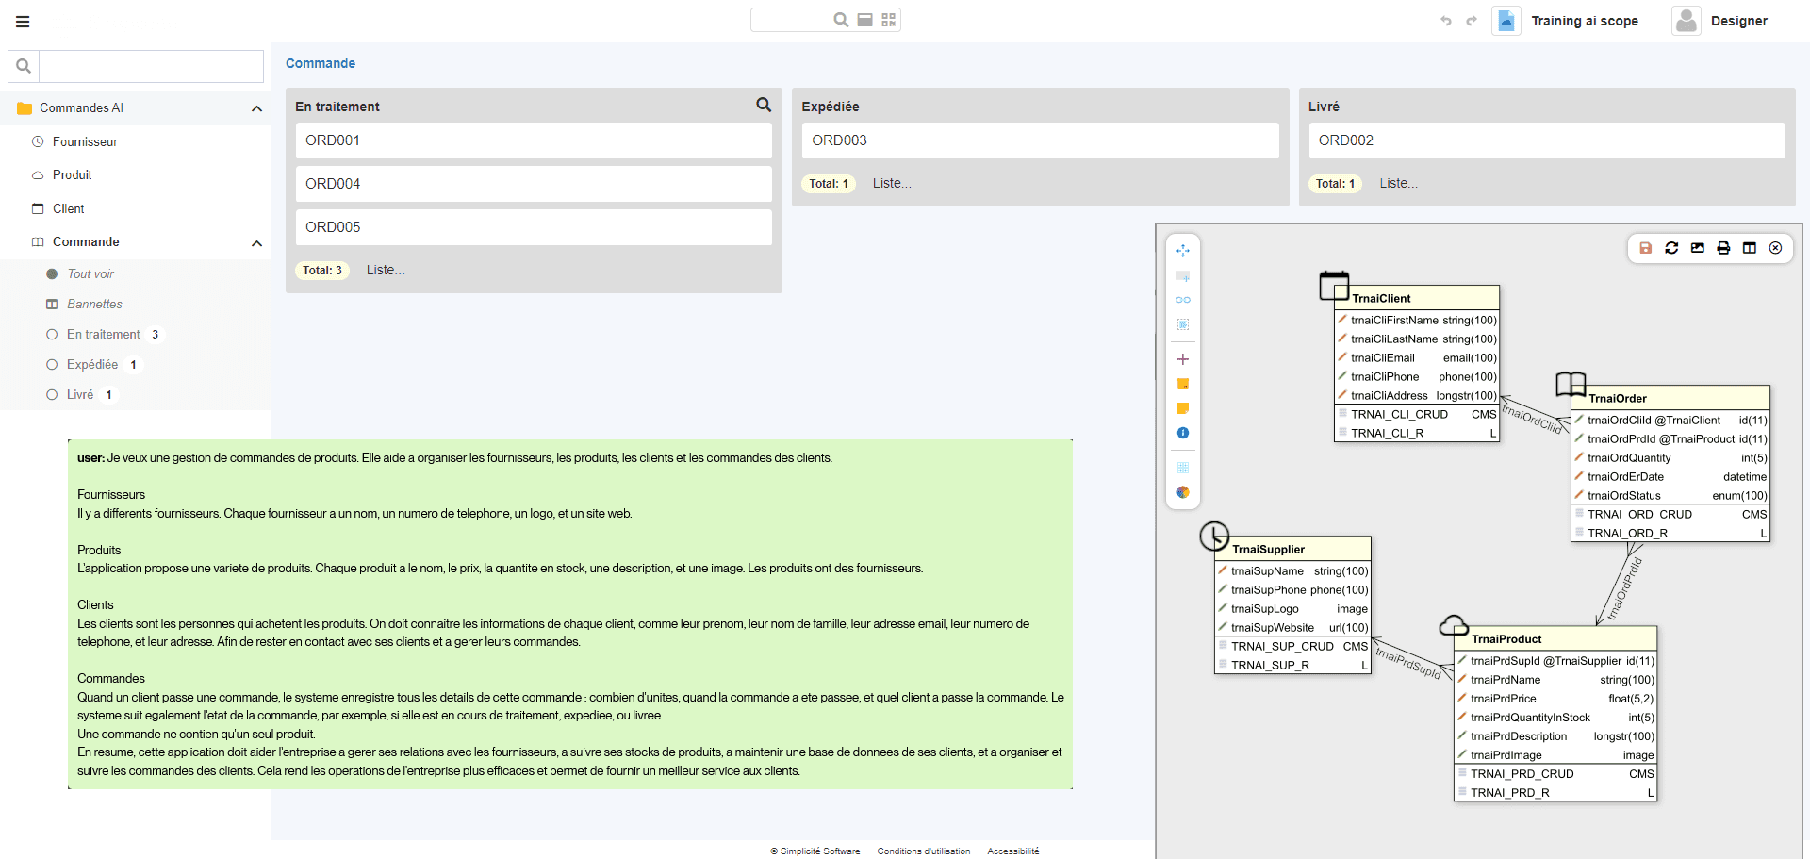Open order card ORD005
This screenshot has width=1810, height=859.
tap(534, 227)
